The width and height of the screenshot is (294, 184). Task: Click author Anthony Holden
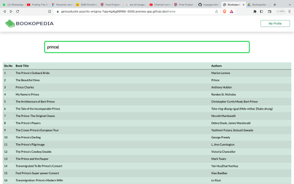[x=221, y=87]
